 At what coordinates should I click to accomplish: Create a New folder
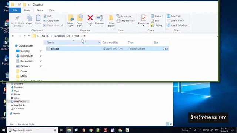click(x=111, y=21)
